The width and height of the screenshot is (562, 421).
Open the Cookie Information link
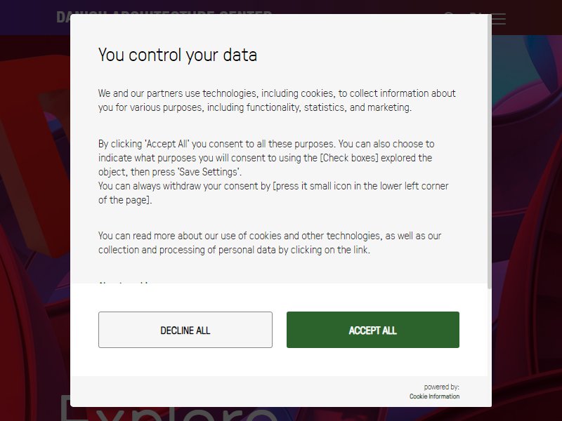click(434, 396)
